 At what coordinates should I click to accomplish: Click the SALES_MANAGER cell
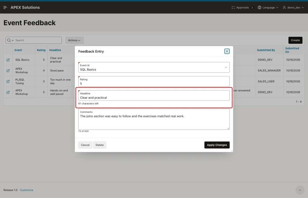pos(269,70)
